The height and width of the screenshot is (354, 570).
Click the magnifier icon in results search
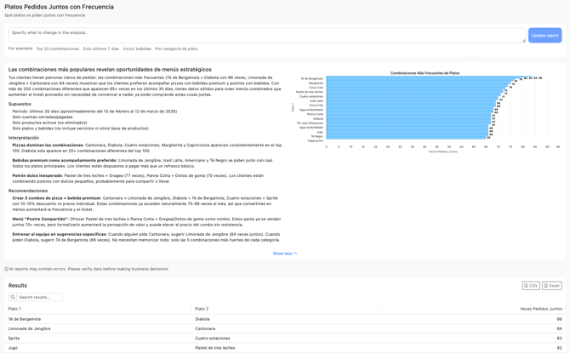[x=14, y=297]
